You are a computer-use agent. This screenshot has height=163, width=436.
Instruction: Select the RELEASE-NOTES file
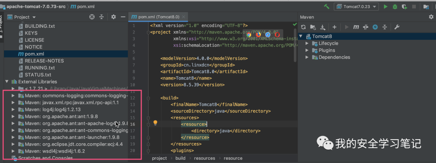pyautogui.click(x=44, y=61)
